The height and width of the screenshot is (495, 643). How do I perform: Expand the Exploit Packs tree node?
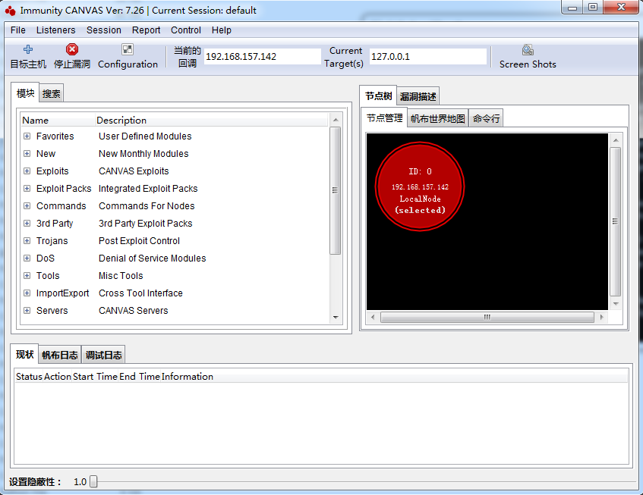27,188
